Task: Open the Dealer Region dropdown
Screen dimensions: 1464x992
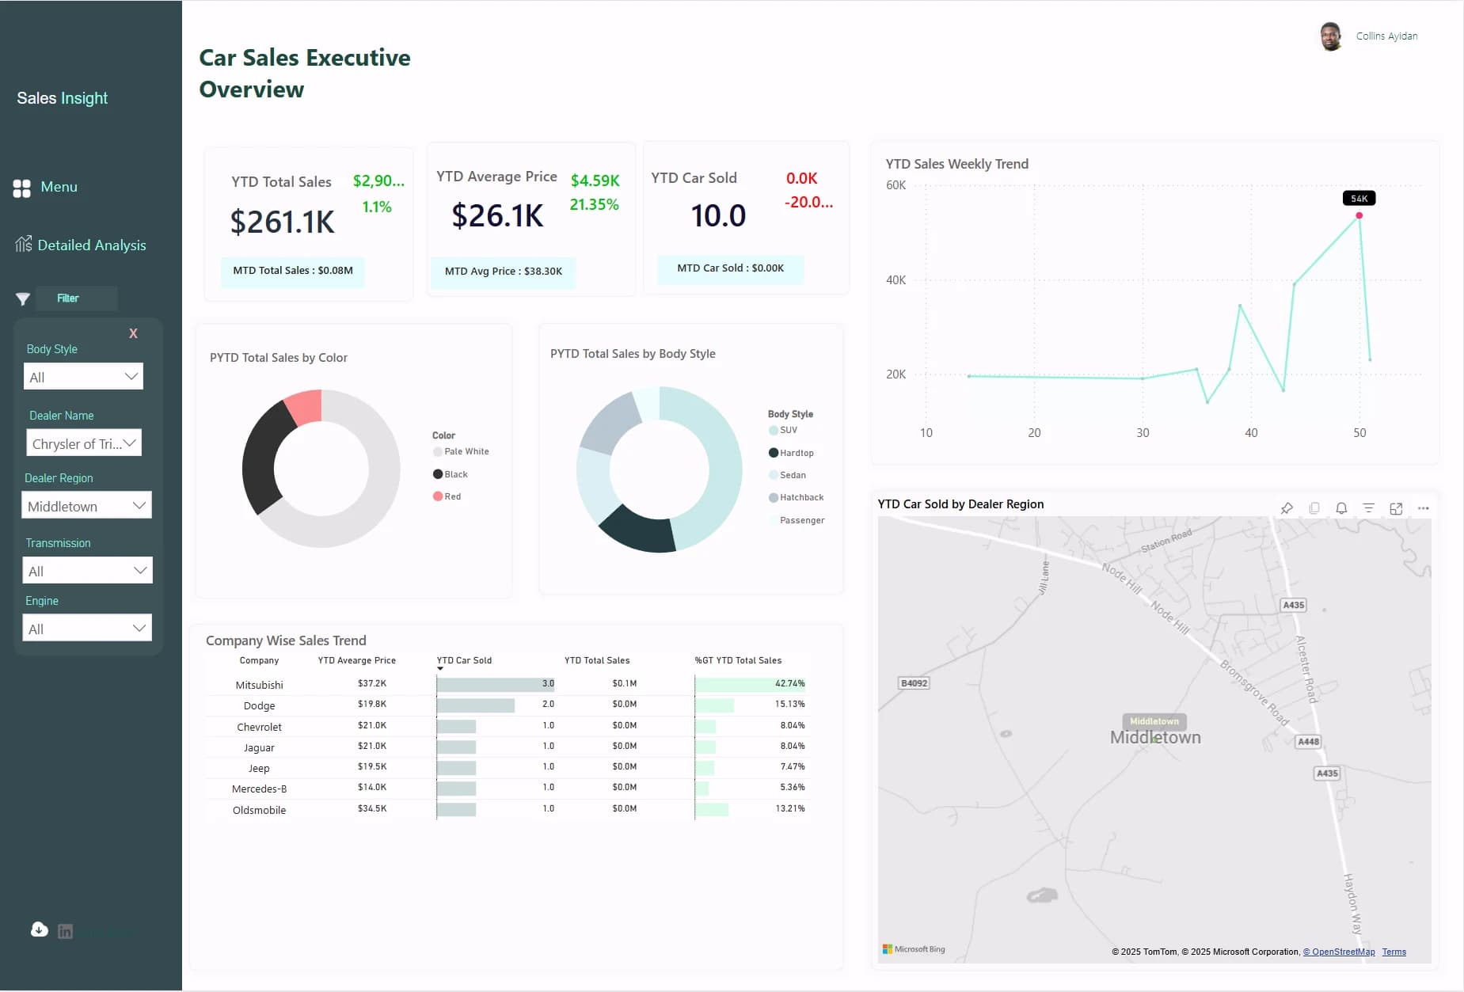Action: click(86, 506)
